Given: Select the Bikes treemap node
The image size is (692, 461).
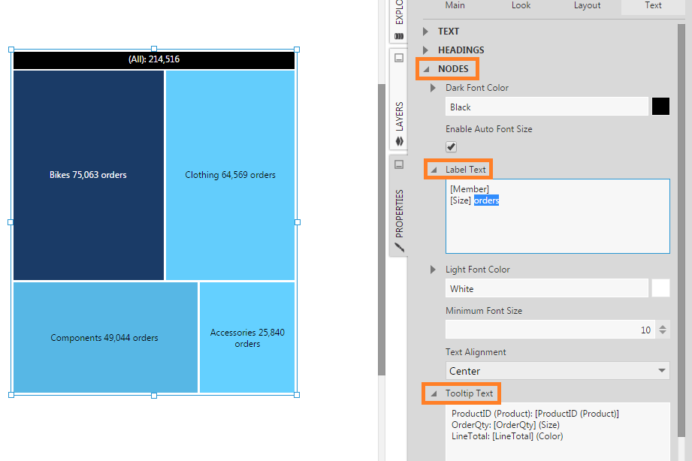Looking at the screenshot, I should [x=88, y=175].
